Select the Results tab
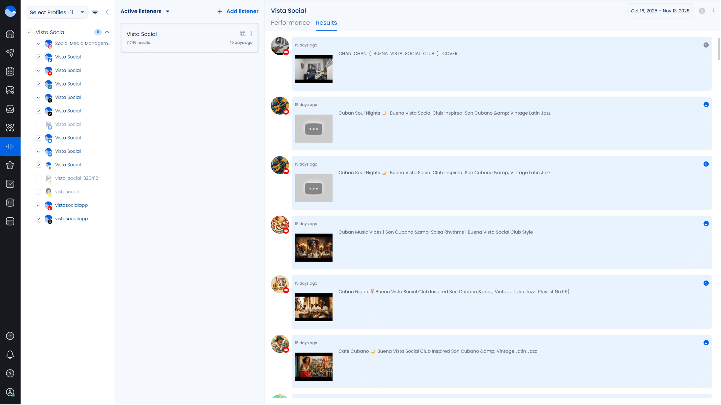This screenshot has height=405, width=721. pos(326,23)
